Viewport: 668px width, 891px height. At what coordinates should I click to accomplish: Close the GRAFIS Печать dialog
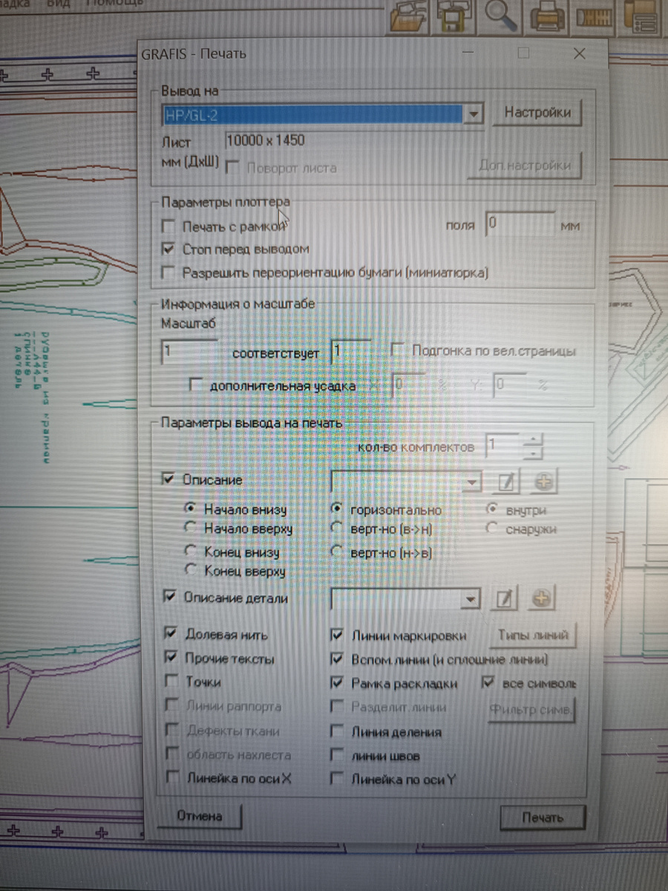[x=580, y=53]
